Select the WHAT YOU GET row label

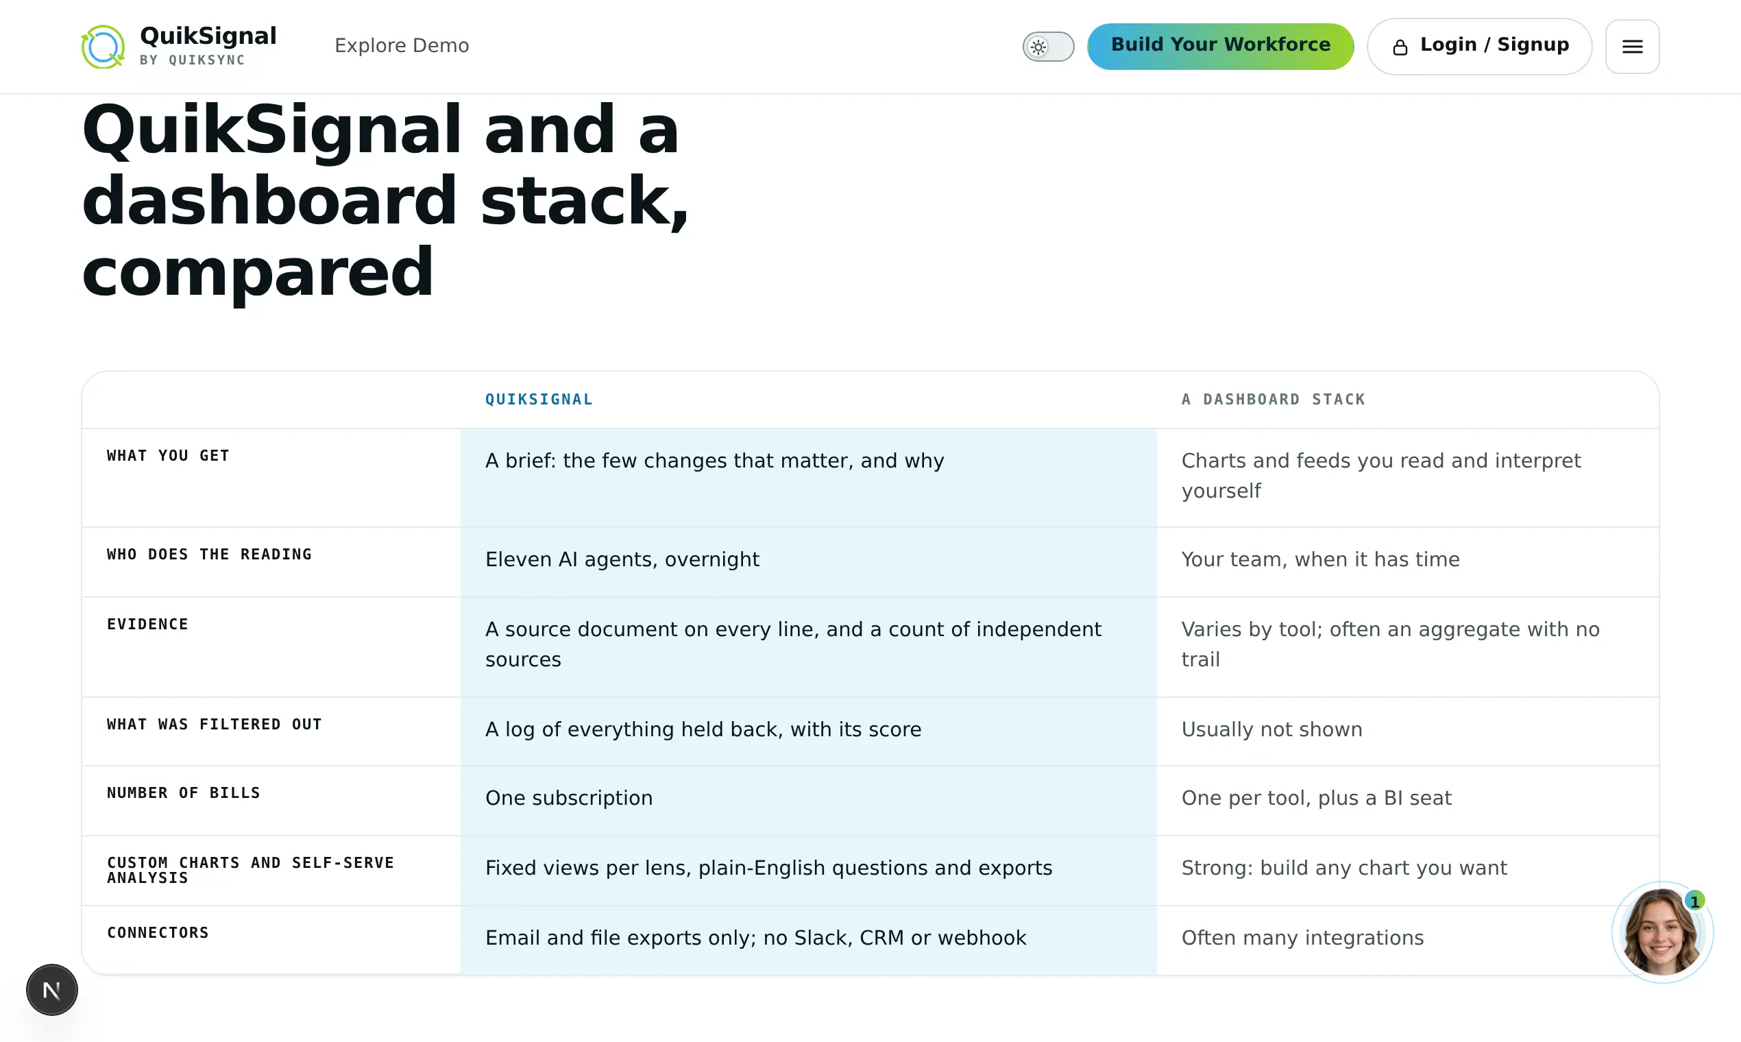(168, 456)
